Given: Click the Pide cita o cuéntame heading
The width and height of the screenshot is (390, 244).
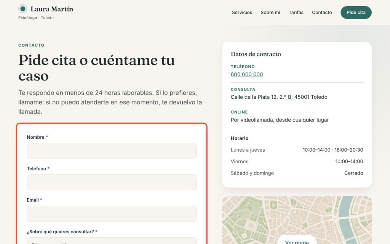Looking at the screenshot, I should [x=96, y=68].
